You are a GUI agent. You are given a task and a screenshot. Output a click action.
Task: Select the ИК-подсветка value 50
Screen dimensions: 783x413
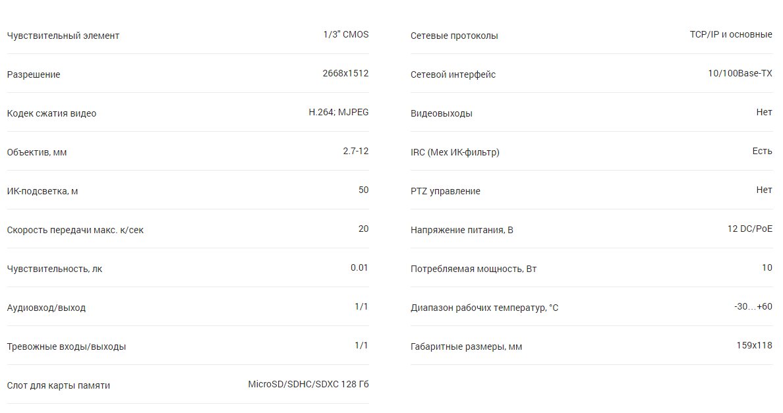tap(364, 190)
